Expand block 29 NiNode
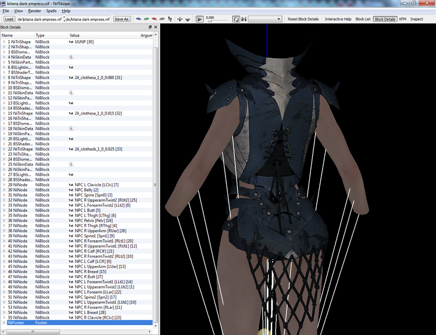This screenshot has height=335, width=436. (x=4, y=185)
